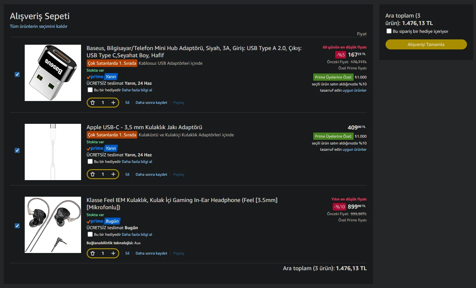476x288 pixels.
Task: Click 'Kulaküstü ve Kulakiçi Kulaklık Adaptörleri içinde' link
Action: [x=186, y=135]
